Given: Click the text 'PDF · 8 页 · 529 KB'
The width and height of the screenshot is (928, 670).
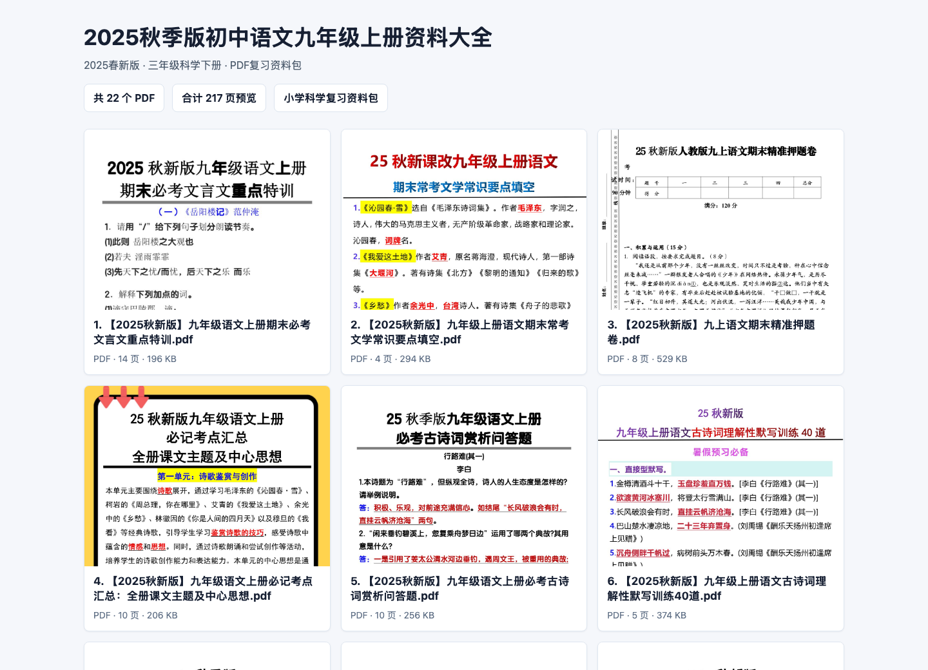Looking at the screenshot, I should coord(647,359).
